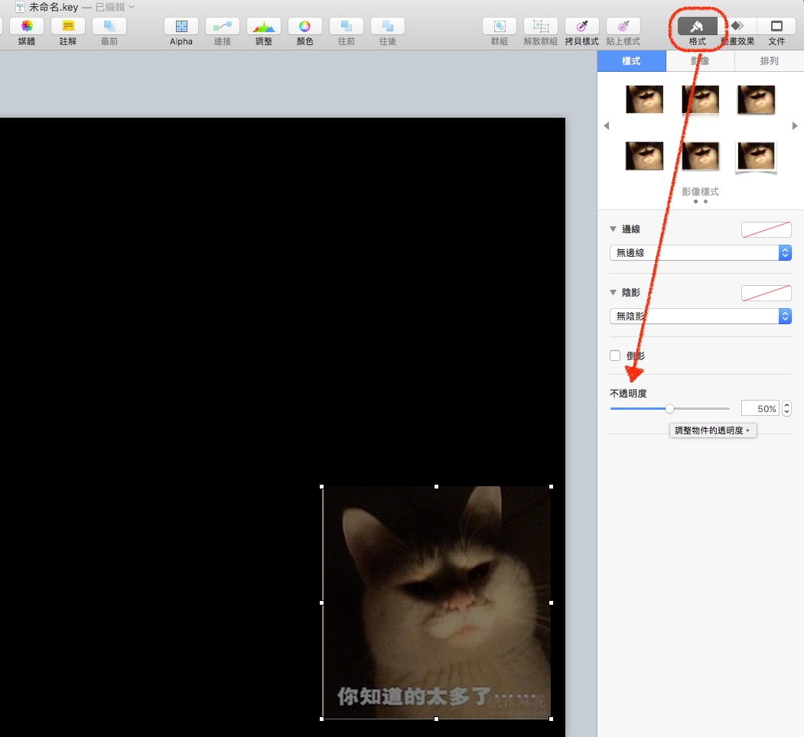
Task: Click the 媒體 (Media) toolbar icon
Action: coord(27,26)
